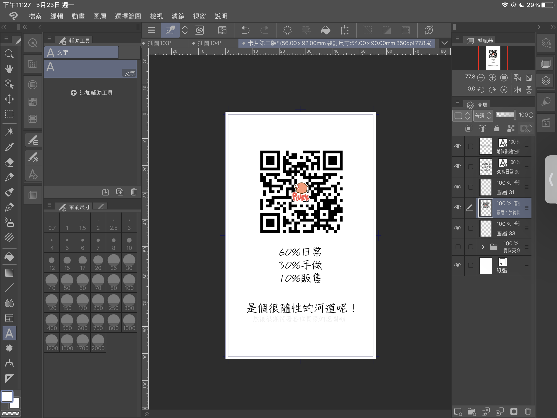The image size is (557, 418).
Task: Click the layer opacity 100 stepper
Action: click(531, 115)
